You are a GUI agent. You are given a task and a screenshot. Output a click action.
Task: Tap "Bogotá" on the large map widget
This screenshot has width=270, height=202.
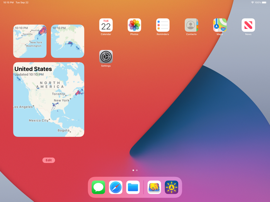point(63,130)
